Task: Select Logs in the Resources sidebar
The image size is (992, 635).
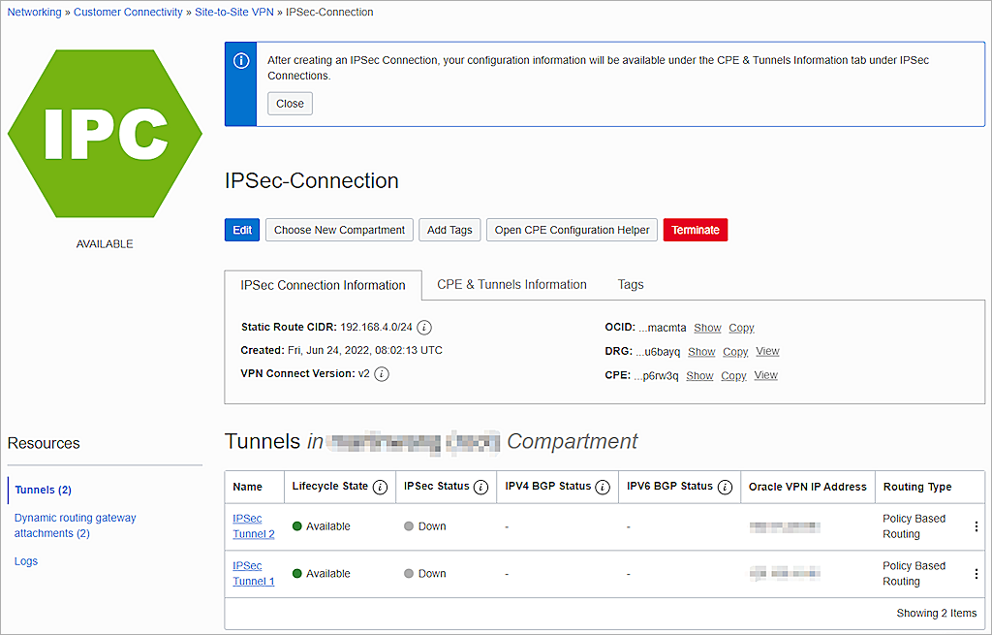Action: (25, 560)
